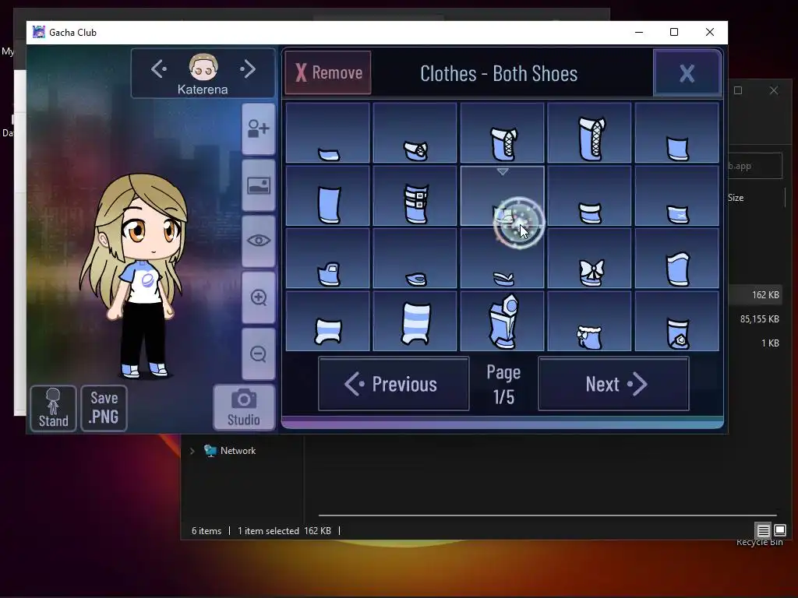Zoom out from the character
798x598 pixels.
pyautogui.click(x=259, y=354)
